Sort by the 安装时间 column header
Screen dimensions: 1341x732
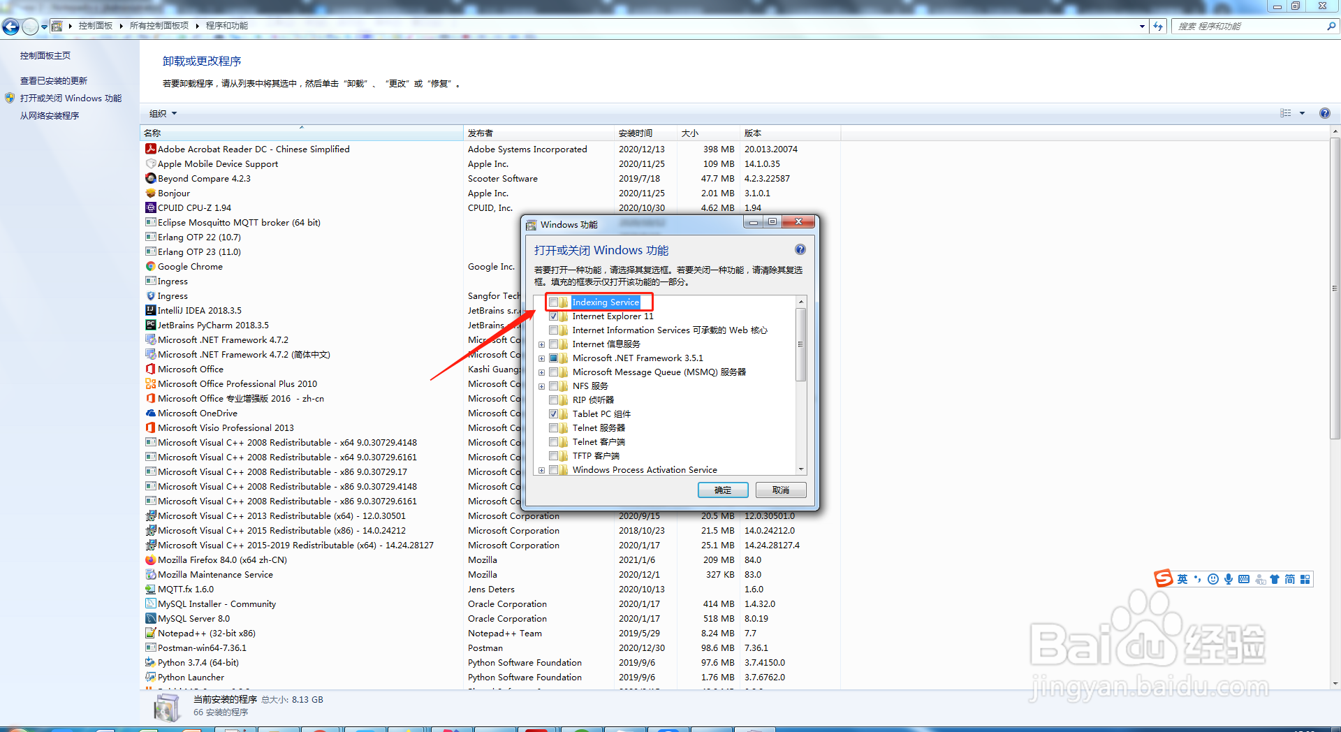click(645, 133)
